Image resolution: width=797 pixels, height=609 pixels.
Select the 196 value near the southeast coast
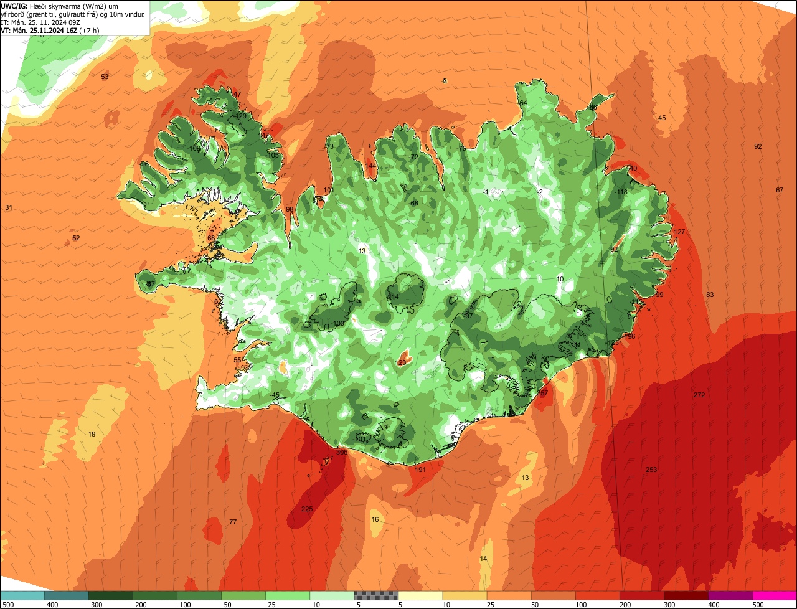coord(630,336)
